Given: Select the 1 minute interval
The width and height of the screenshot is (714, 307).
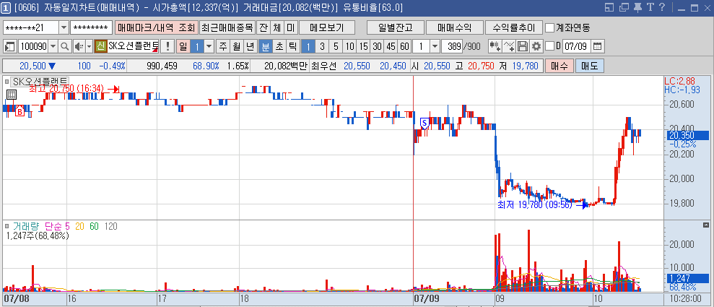Looking at the screenshot, I should pos(308,46).
